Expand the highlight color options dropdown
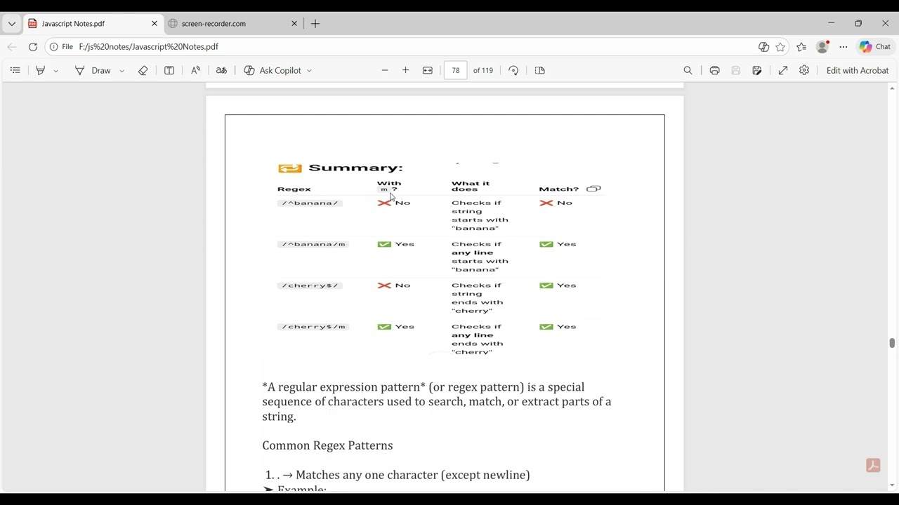899x505 pixels. (x=56, y=71)
